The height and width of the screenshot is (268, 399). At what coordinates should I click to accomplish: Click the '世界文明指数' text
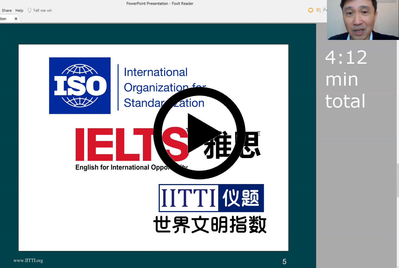click(210, 225)
